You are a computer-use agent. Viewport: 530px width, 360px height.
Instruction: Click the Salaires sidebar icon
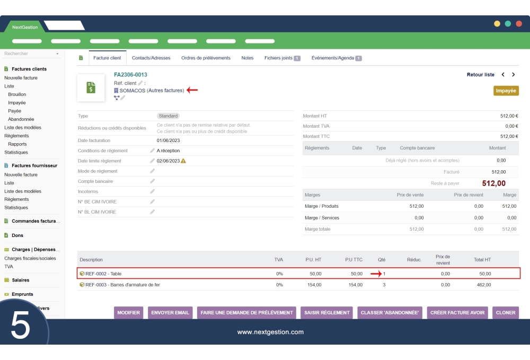6,280
